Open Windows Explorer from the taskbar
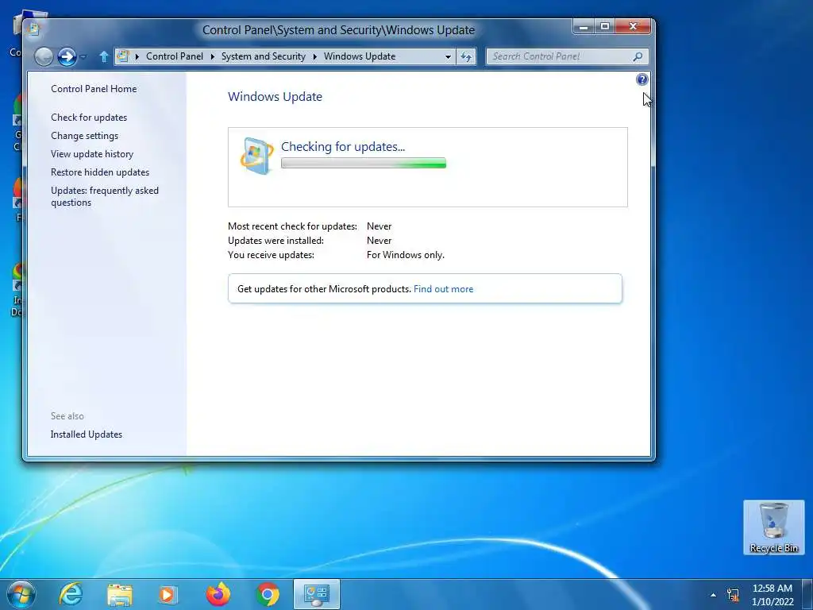 [120, 594]
